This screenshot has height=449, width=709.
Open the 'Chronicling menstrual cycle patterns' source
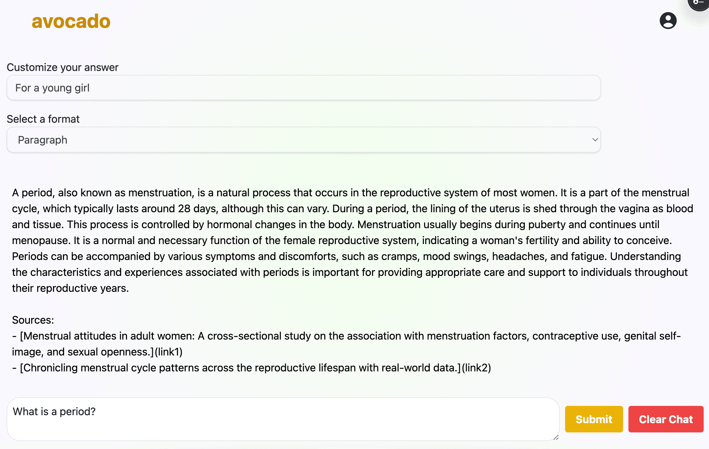coord(240,368)
